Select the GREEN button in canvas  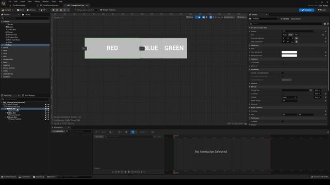point(174,48)
